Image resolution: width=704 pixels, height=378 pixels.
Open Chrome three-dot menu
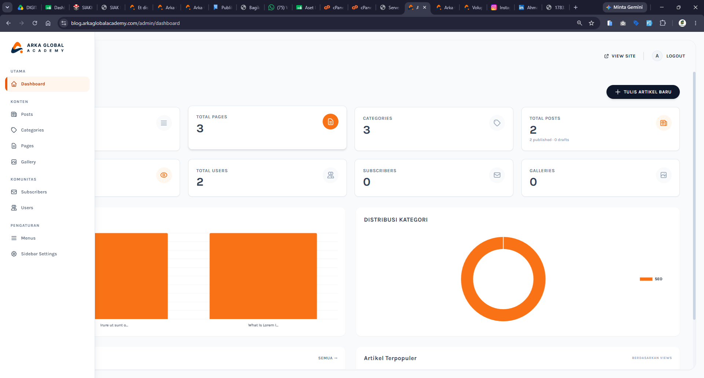coord(696,23)
